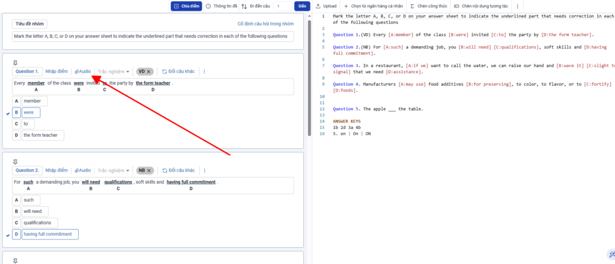Remove the VD tag

tap(149, 71)
